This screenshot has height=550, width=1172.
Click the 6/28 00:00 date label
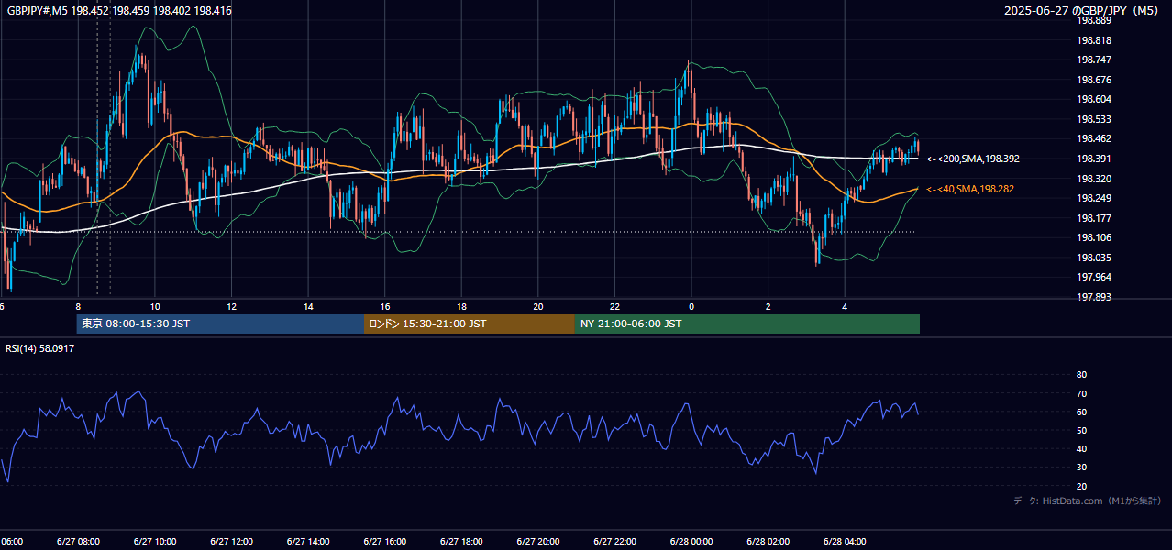point(691,541)
